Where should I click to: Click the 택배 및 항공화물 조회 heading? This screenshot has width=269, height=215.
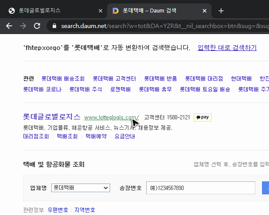click(54, 164)
